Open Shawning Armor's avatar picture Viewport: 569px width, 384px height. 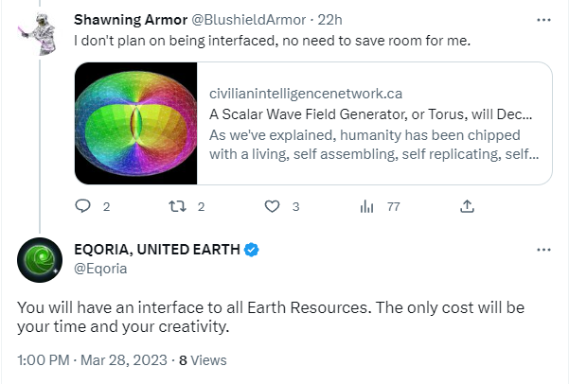[40, 34]
